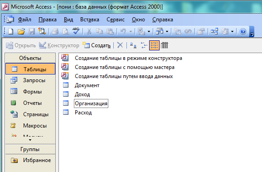Toggle the List view button
This screenshot has width=262, height=172.
point(154,45)
